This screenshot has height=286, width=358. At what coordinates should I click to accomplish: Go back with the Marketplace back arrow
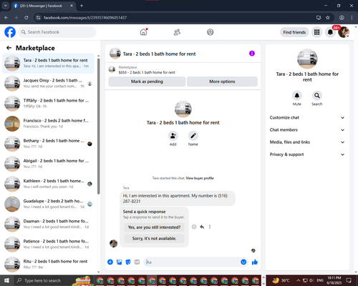point(9,48)
